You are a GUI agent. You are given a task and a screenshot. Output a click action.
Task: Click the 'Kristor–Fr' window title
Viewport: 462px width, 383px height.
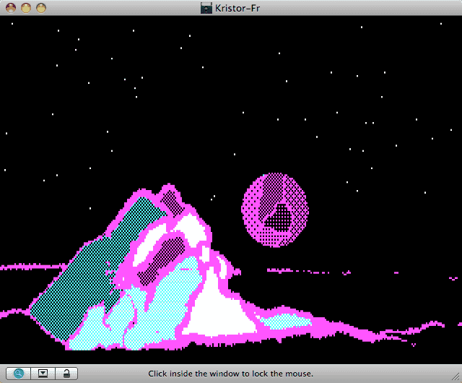237,8
